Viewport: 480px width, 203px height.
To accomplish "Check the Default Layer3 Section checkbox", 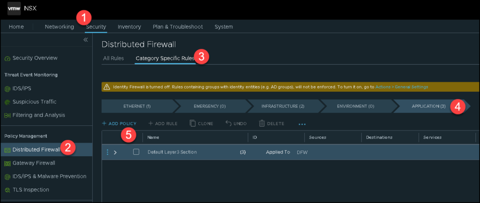I will tap(136, 152).
